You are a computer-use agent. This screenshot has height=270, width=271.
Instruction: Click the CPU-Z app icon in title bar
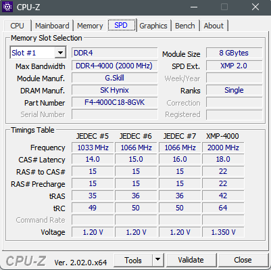coord(7,7)
